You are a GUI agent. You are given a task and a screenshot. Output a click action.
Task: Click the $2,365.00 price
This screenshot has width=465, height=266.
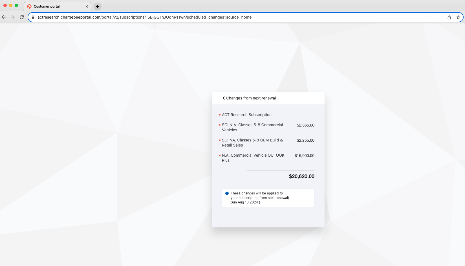pyautogui.click(x=306, y=125)
